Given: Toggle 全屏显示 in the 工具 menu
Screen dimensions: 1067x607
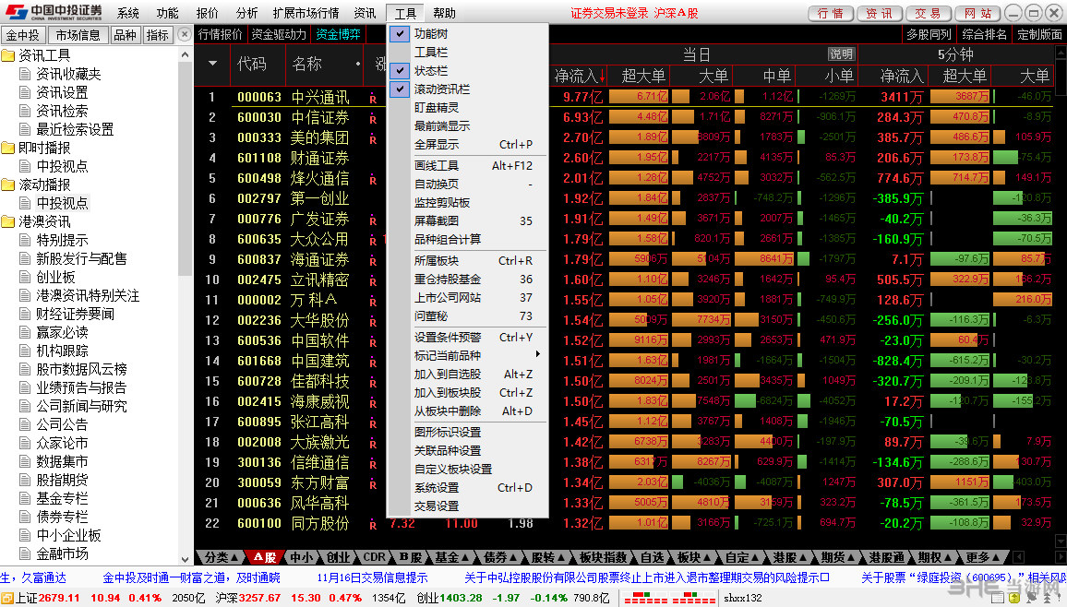Looking at the screenshot, I should tap(467, 144).
